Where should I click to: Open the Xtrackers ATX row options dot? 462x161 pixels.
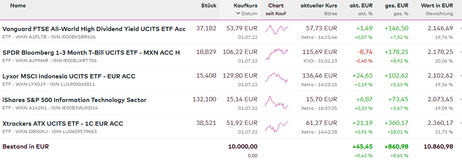tap(461, 123)
